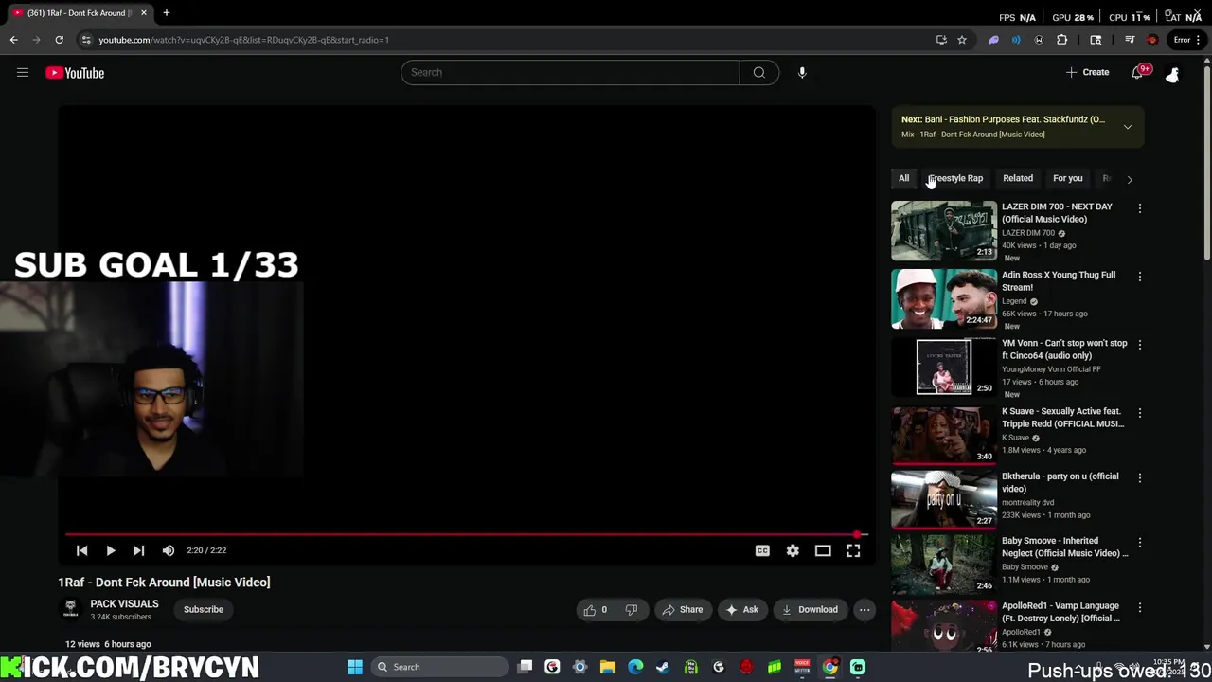Select the Freestyle Rap chip
This screenshot has width=1212, height=682.
[x=955, y=178]
